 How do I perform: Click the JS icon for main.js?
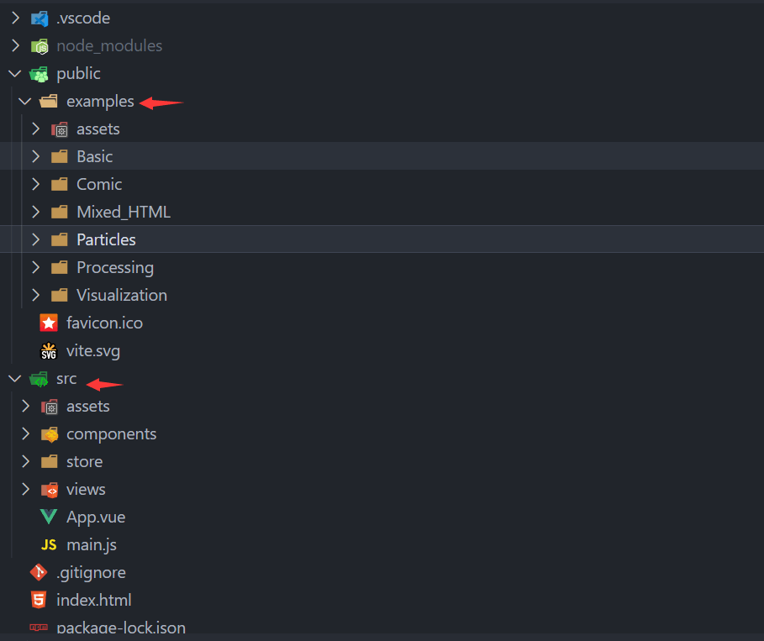(x=49, y=544)
